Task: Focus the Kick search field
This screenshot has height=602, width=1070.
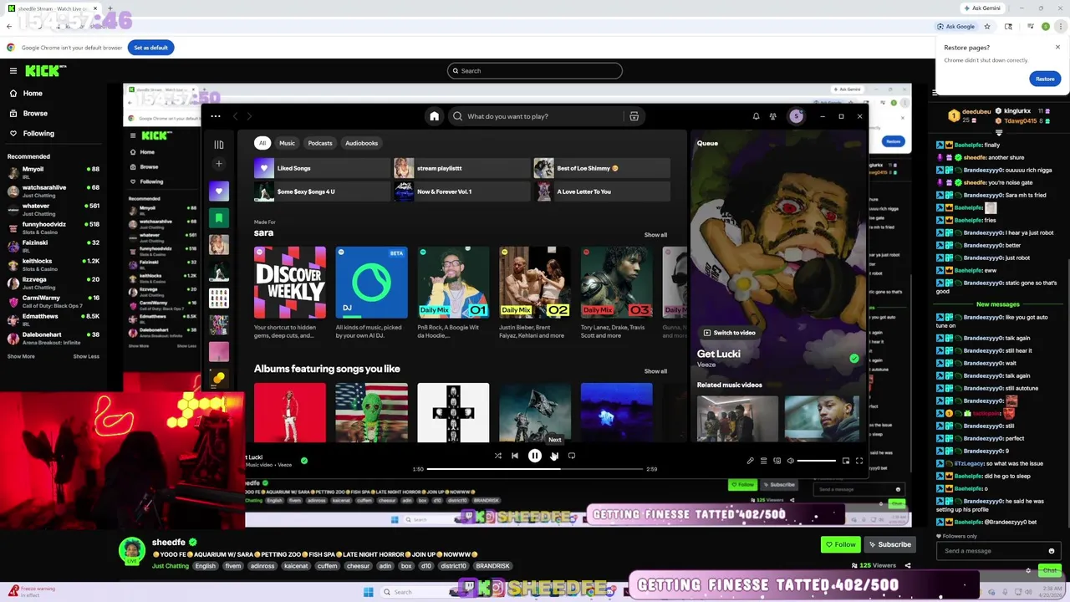Action: coord(535,71)
